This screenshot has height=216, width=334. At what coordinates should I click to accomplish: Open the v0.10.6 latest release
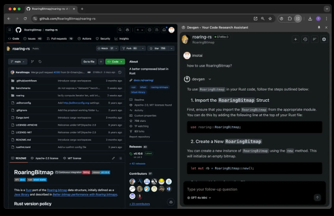pos(138,153)
